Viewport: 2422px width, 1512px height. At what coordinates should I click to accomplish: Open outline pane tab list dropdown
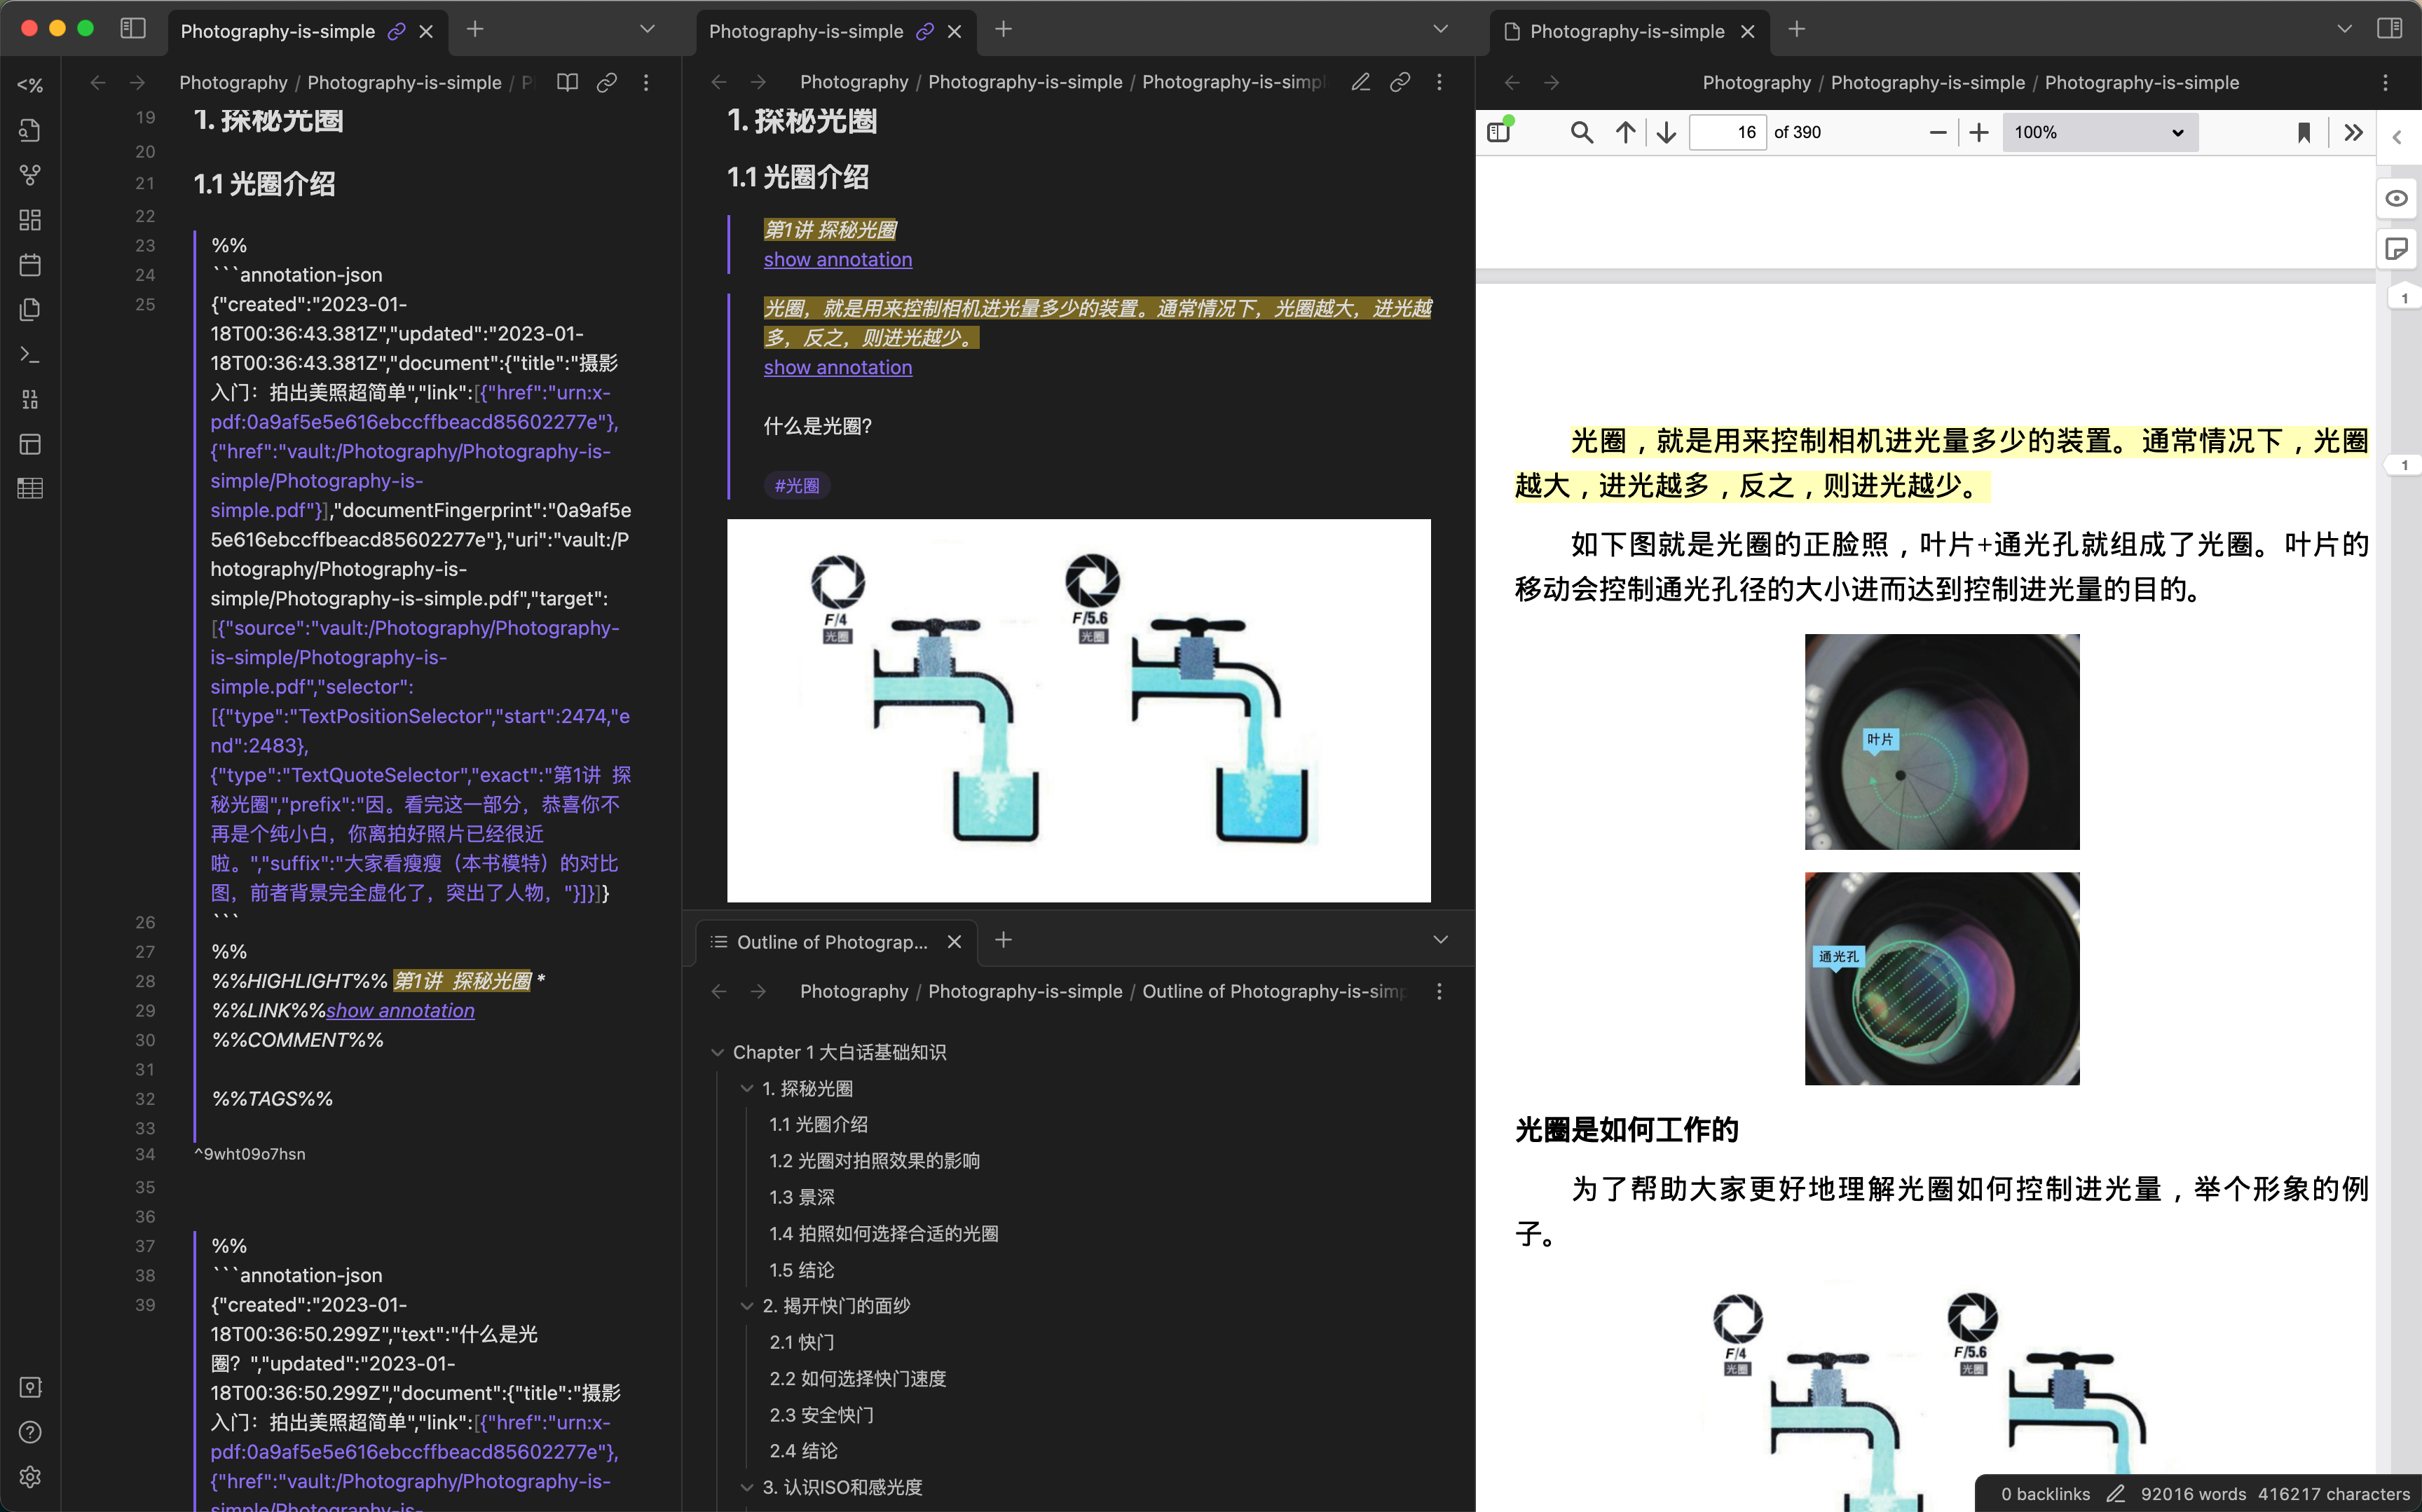[1440, 939]
